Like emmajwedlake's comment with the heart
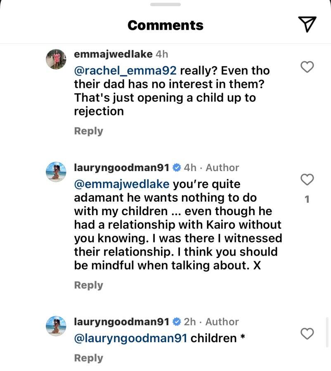331x371 pixels. 307,67
